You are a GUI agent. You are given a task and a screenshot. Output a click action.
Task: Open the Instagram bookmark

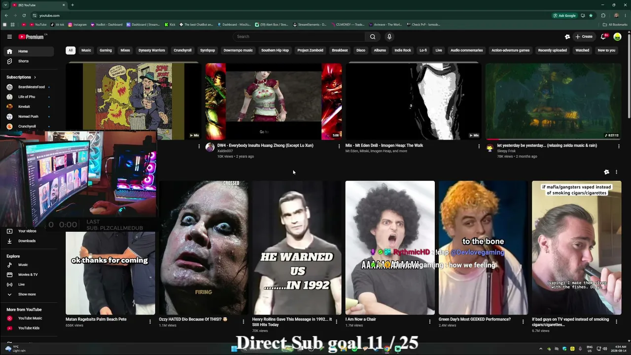tap(77, 24)
